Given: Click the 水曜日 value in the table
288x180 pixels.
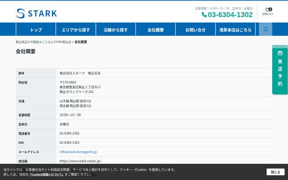Looking at the screenshot, I should (64, 124).
